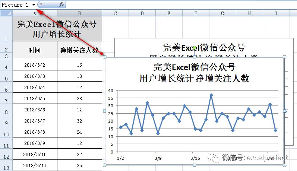Select row 6 header
The width and height of the screenshot is (297, 171).
(x=6, y=87)
